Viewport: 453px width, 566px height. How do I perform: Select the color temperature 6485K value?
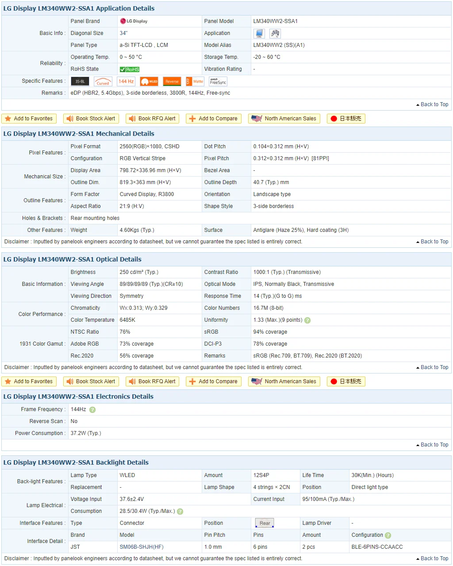point(128,320)
